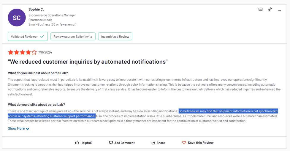
Task: Click the Share button label
Action: point(161,143)
